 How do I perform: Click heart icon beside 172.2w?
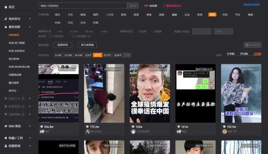coord(87,127)
